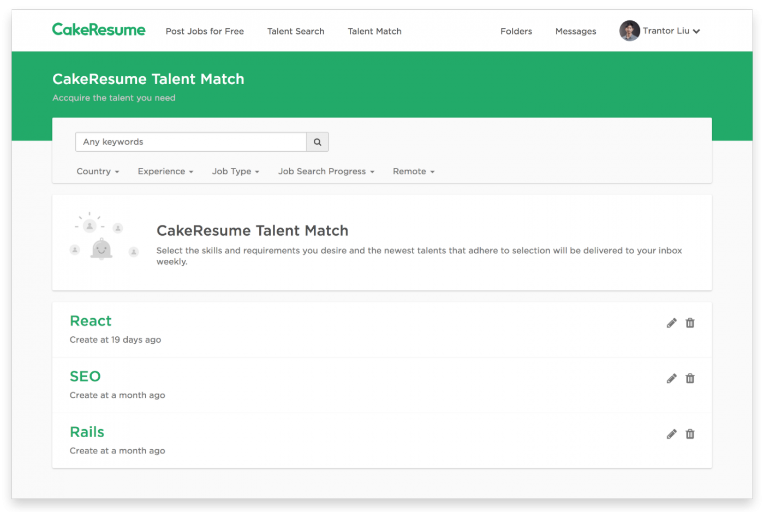The width and height of the screenshot is (764, 512).
Task: Delete the React talent match
Action: pyautogui.click(x=690, y=323)
